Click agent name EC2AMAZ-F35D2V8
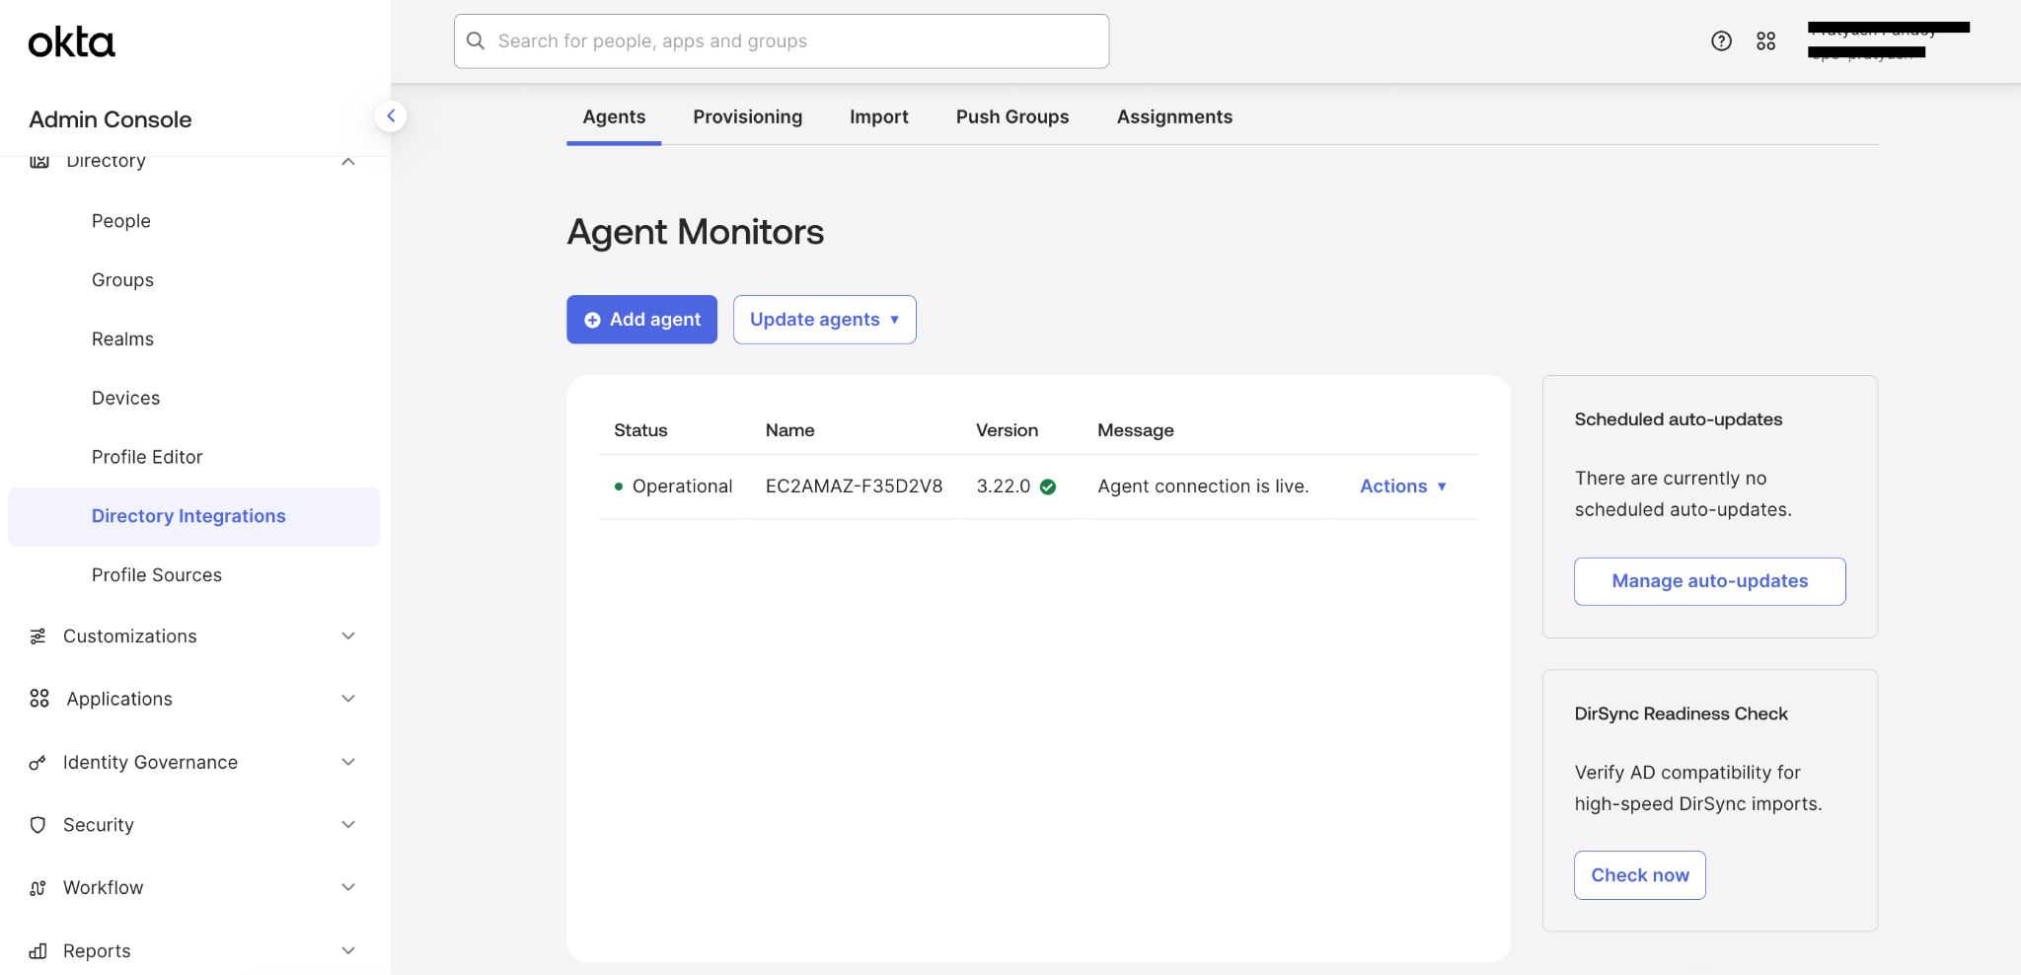Image resolution: width=2021 pixels, height=975 pixels. [855, 487]
